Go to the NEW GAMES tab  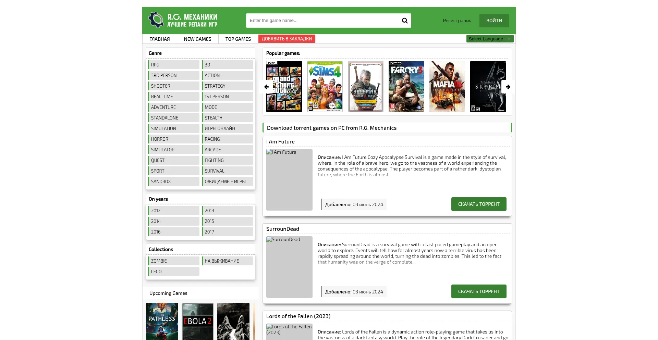[197, 39]
